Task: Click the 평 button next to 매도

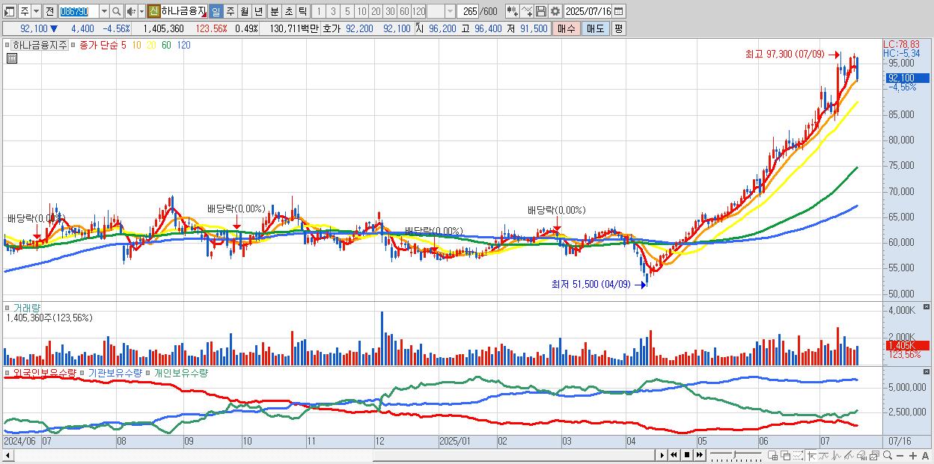Action: tap(618, 28)
